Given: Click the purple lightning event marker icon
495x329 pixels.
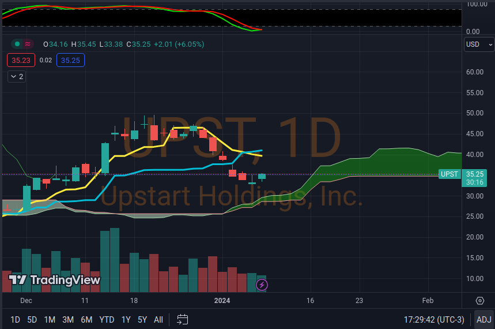Looking at the screenshot, I should tap(262, 285).
